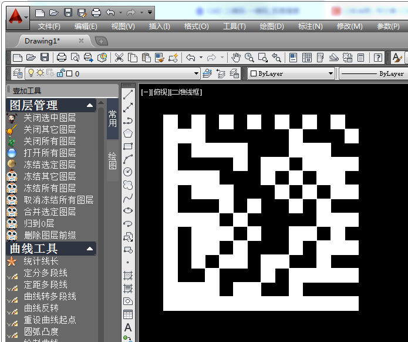Open Customize Quick Access Toolbar arrow
Viewport: 408px width, 342px height.
coord(150,12)
